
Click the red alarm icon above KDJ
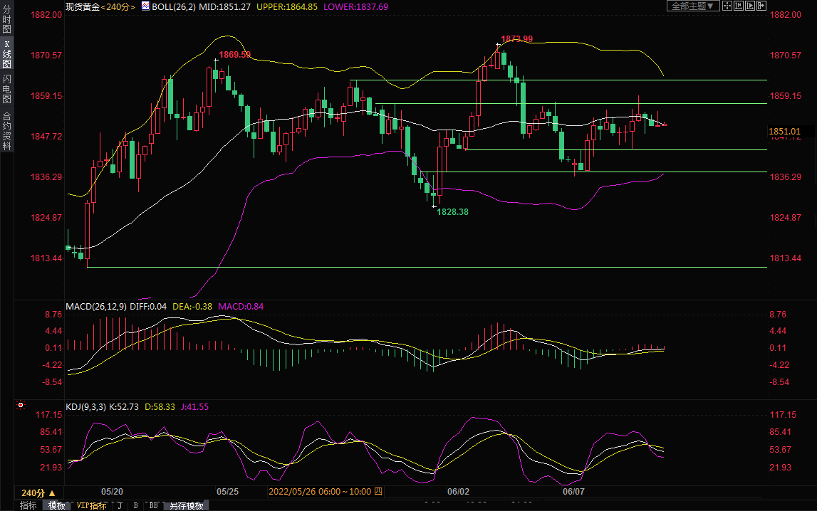pos(21,406)
